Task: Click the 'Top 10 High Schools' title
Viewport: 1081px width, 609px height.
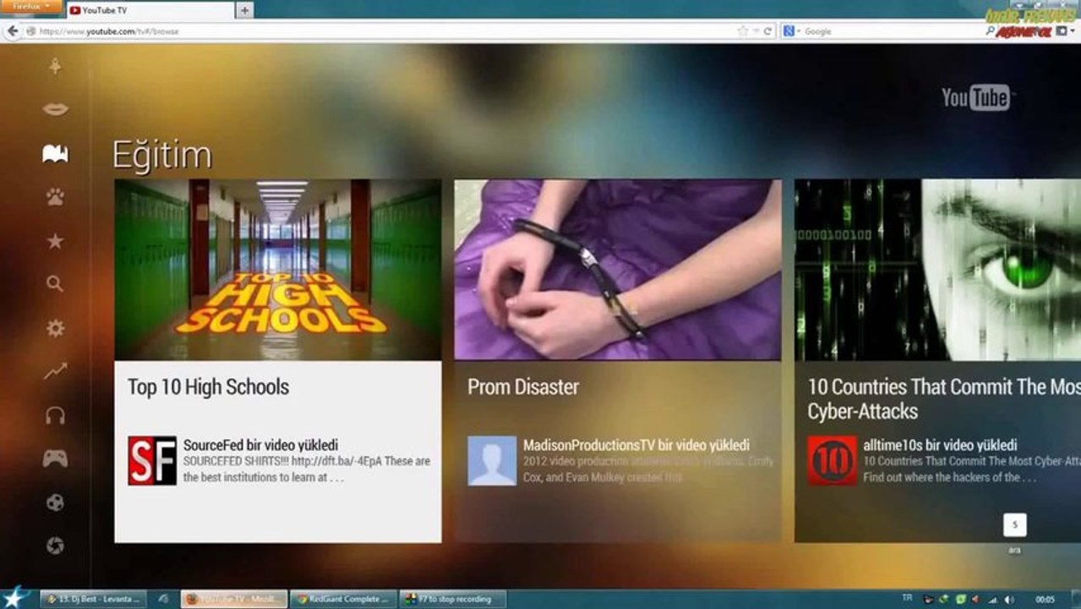Action: [x=209, y=387]
